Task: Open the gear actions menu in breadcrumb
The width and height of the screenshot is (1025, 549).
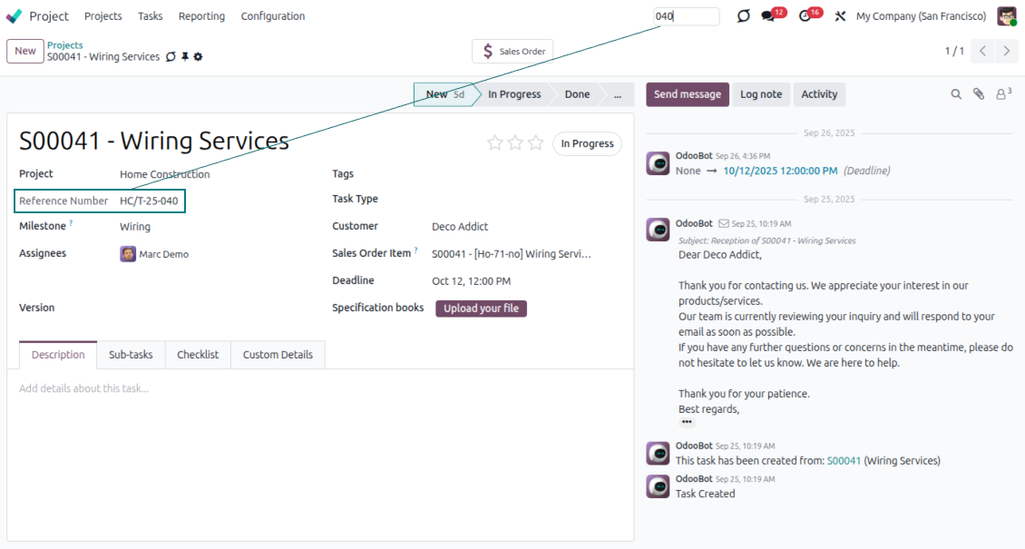Action: coord(199,57)
